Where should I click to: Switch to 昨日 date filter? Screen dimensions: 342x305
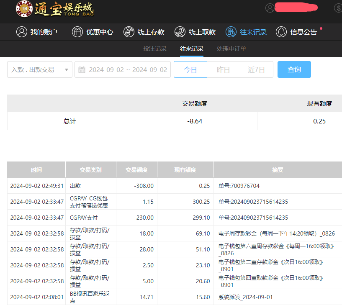point(224,69)
